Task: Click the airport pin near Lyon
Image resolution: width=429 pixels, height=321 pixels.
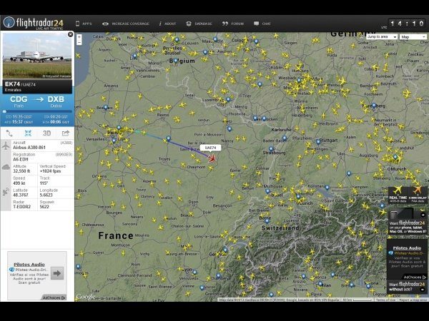Action: pos(194,272)
